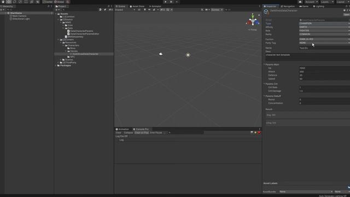This screenshot has height=197, width=350.
Task: Open the custom editor tools icon
Action: click(x=38, y=2)
